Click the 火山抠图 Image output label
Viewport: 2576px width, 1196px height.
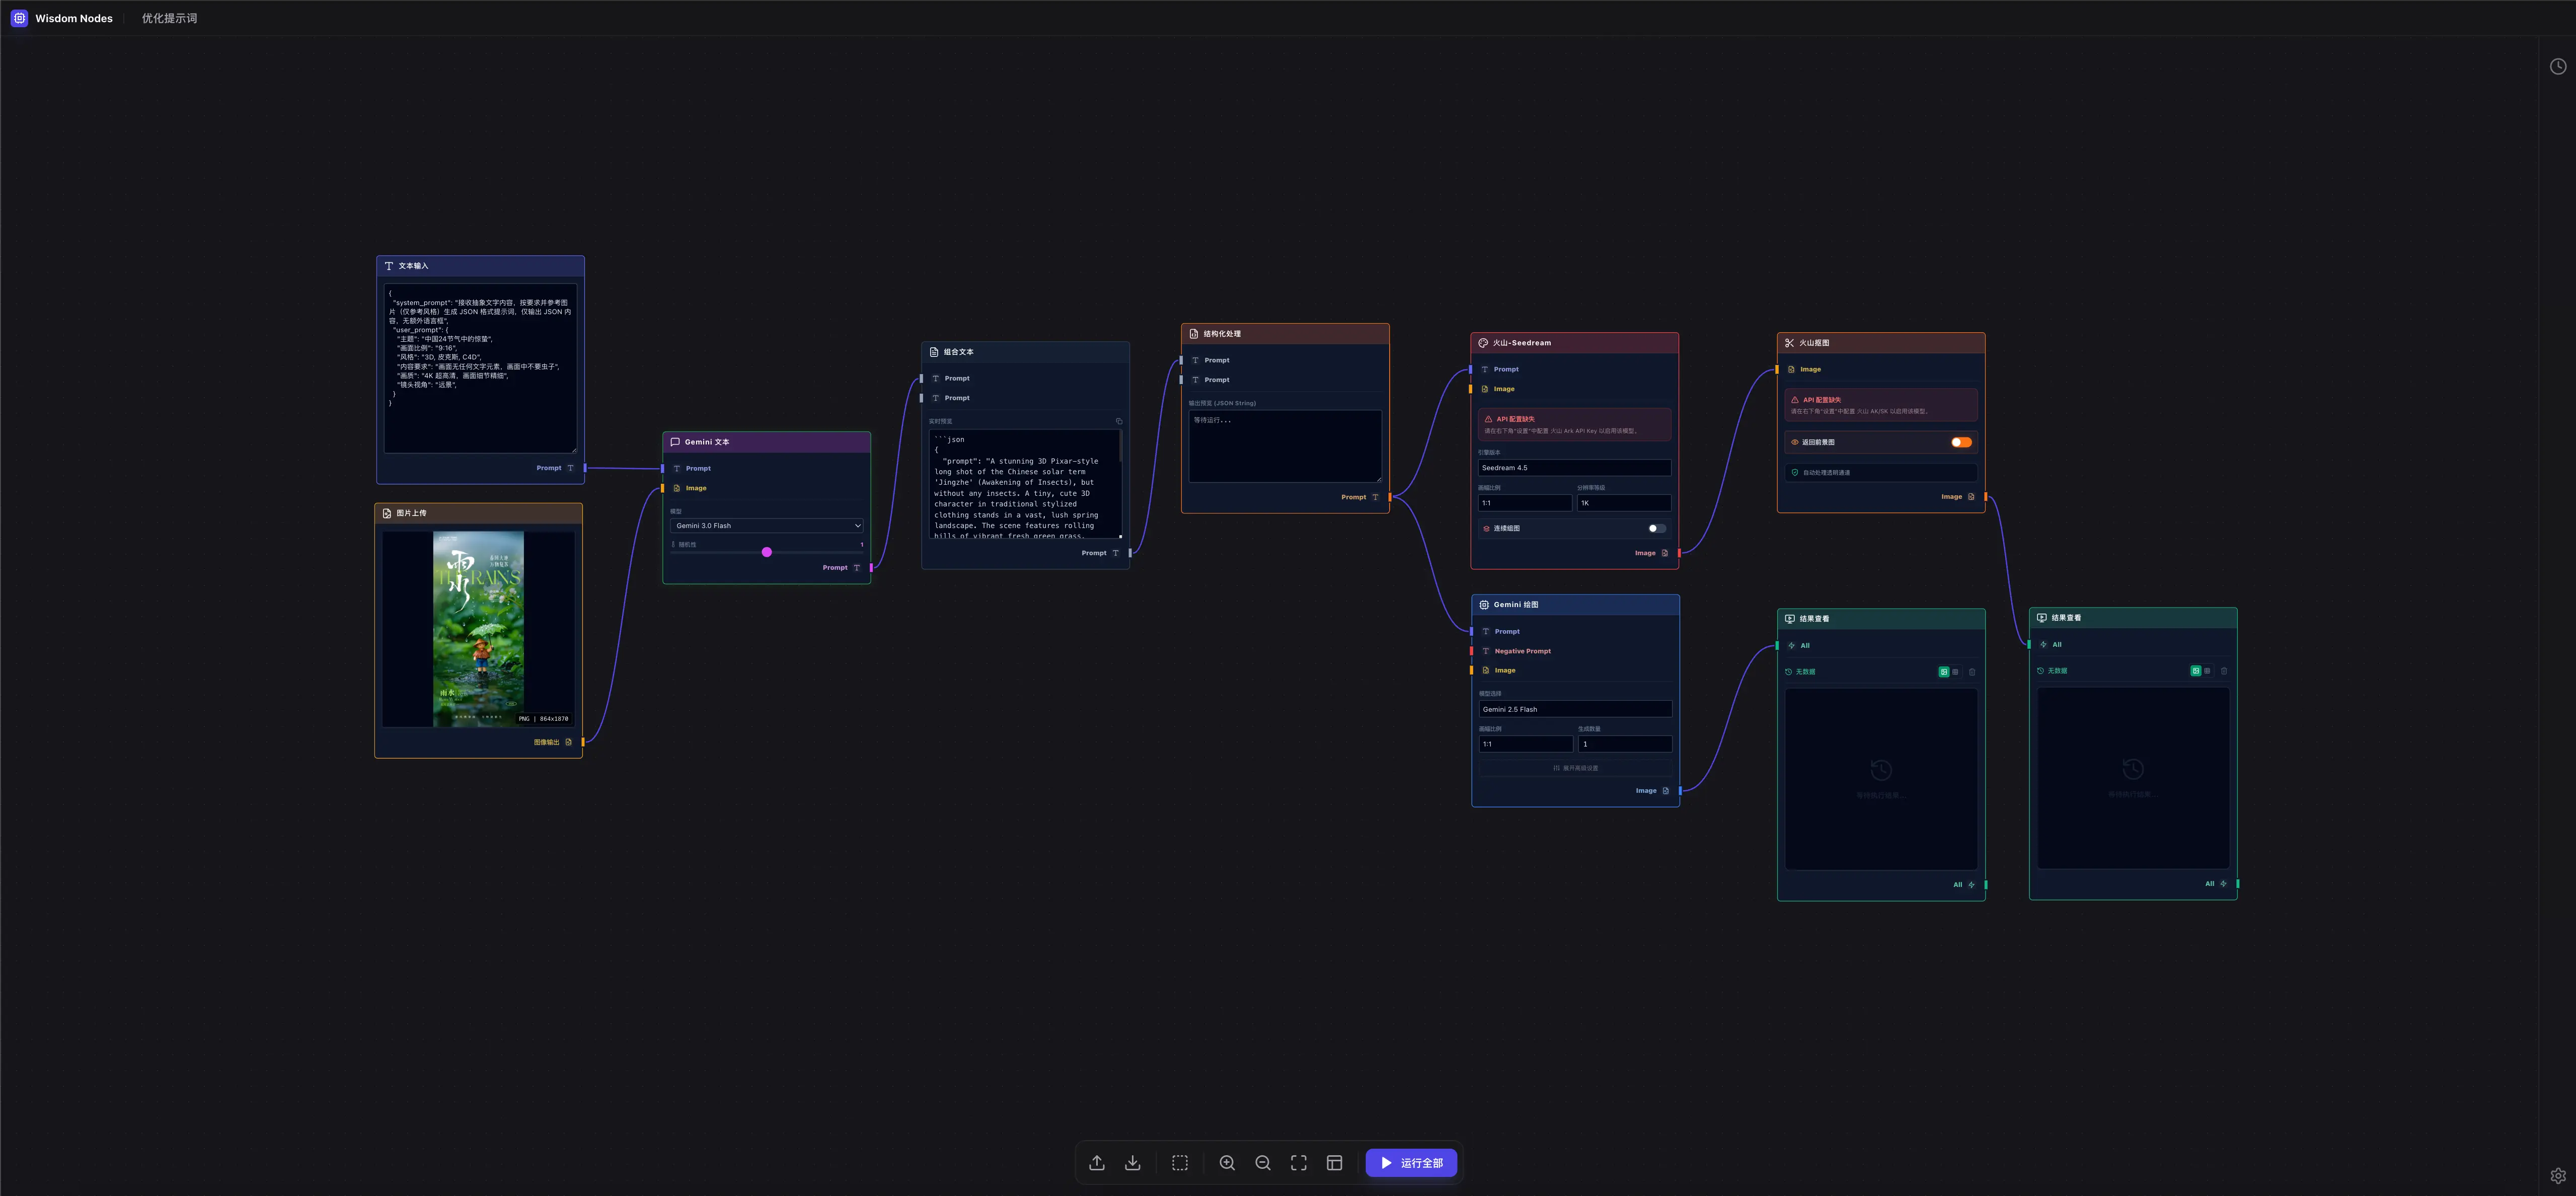1951,497
